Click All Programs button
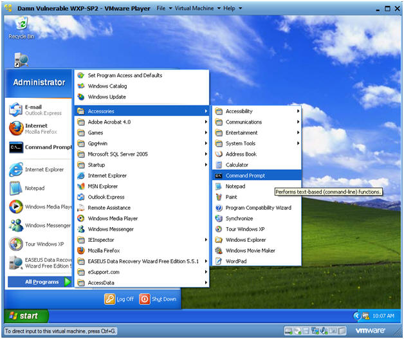 pyautogui.click(x=40, y=282)
